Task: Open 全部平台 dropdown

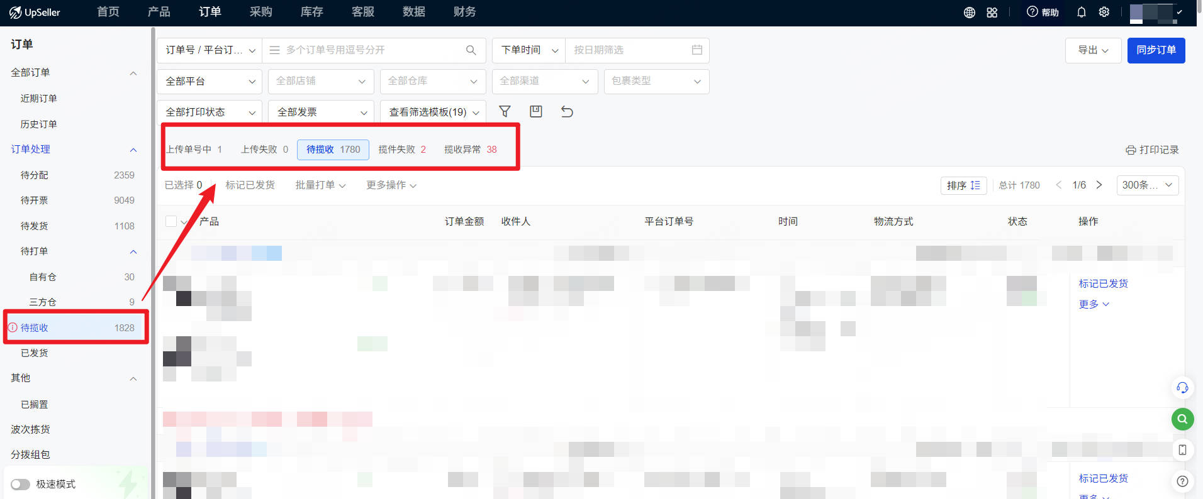Action: (x=210, y=81)
